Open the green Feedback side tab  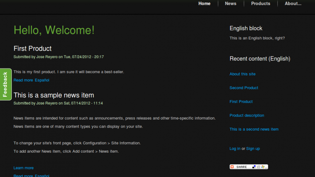click(x=5, y=84)
